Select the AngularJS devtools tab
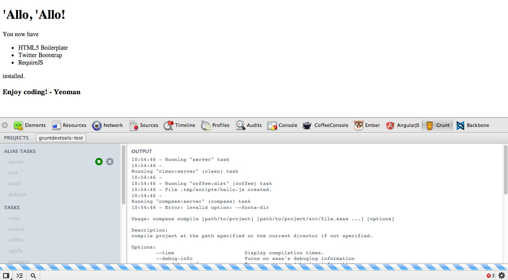 click(402, 125)
